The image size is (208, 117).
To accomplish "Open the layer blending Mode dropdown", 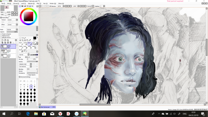I will click(x=12, y=29).
